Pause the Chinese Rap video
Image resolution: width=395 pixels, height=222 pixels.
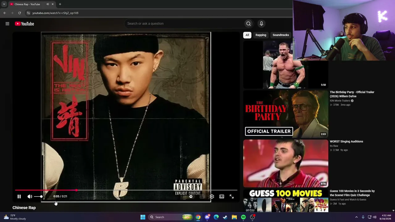[x=19, y=196]
